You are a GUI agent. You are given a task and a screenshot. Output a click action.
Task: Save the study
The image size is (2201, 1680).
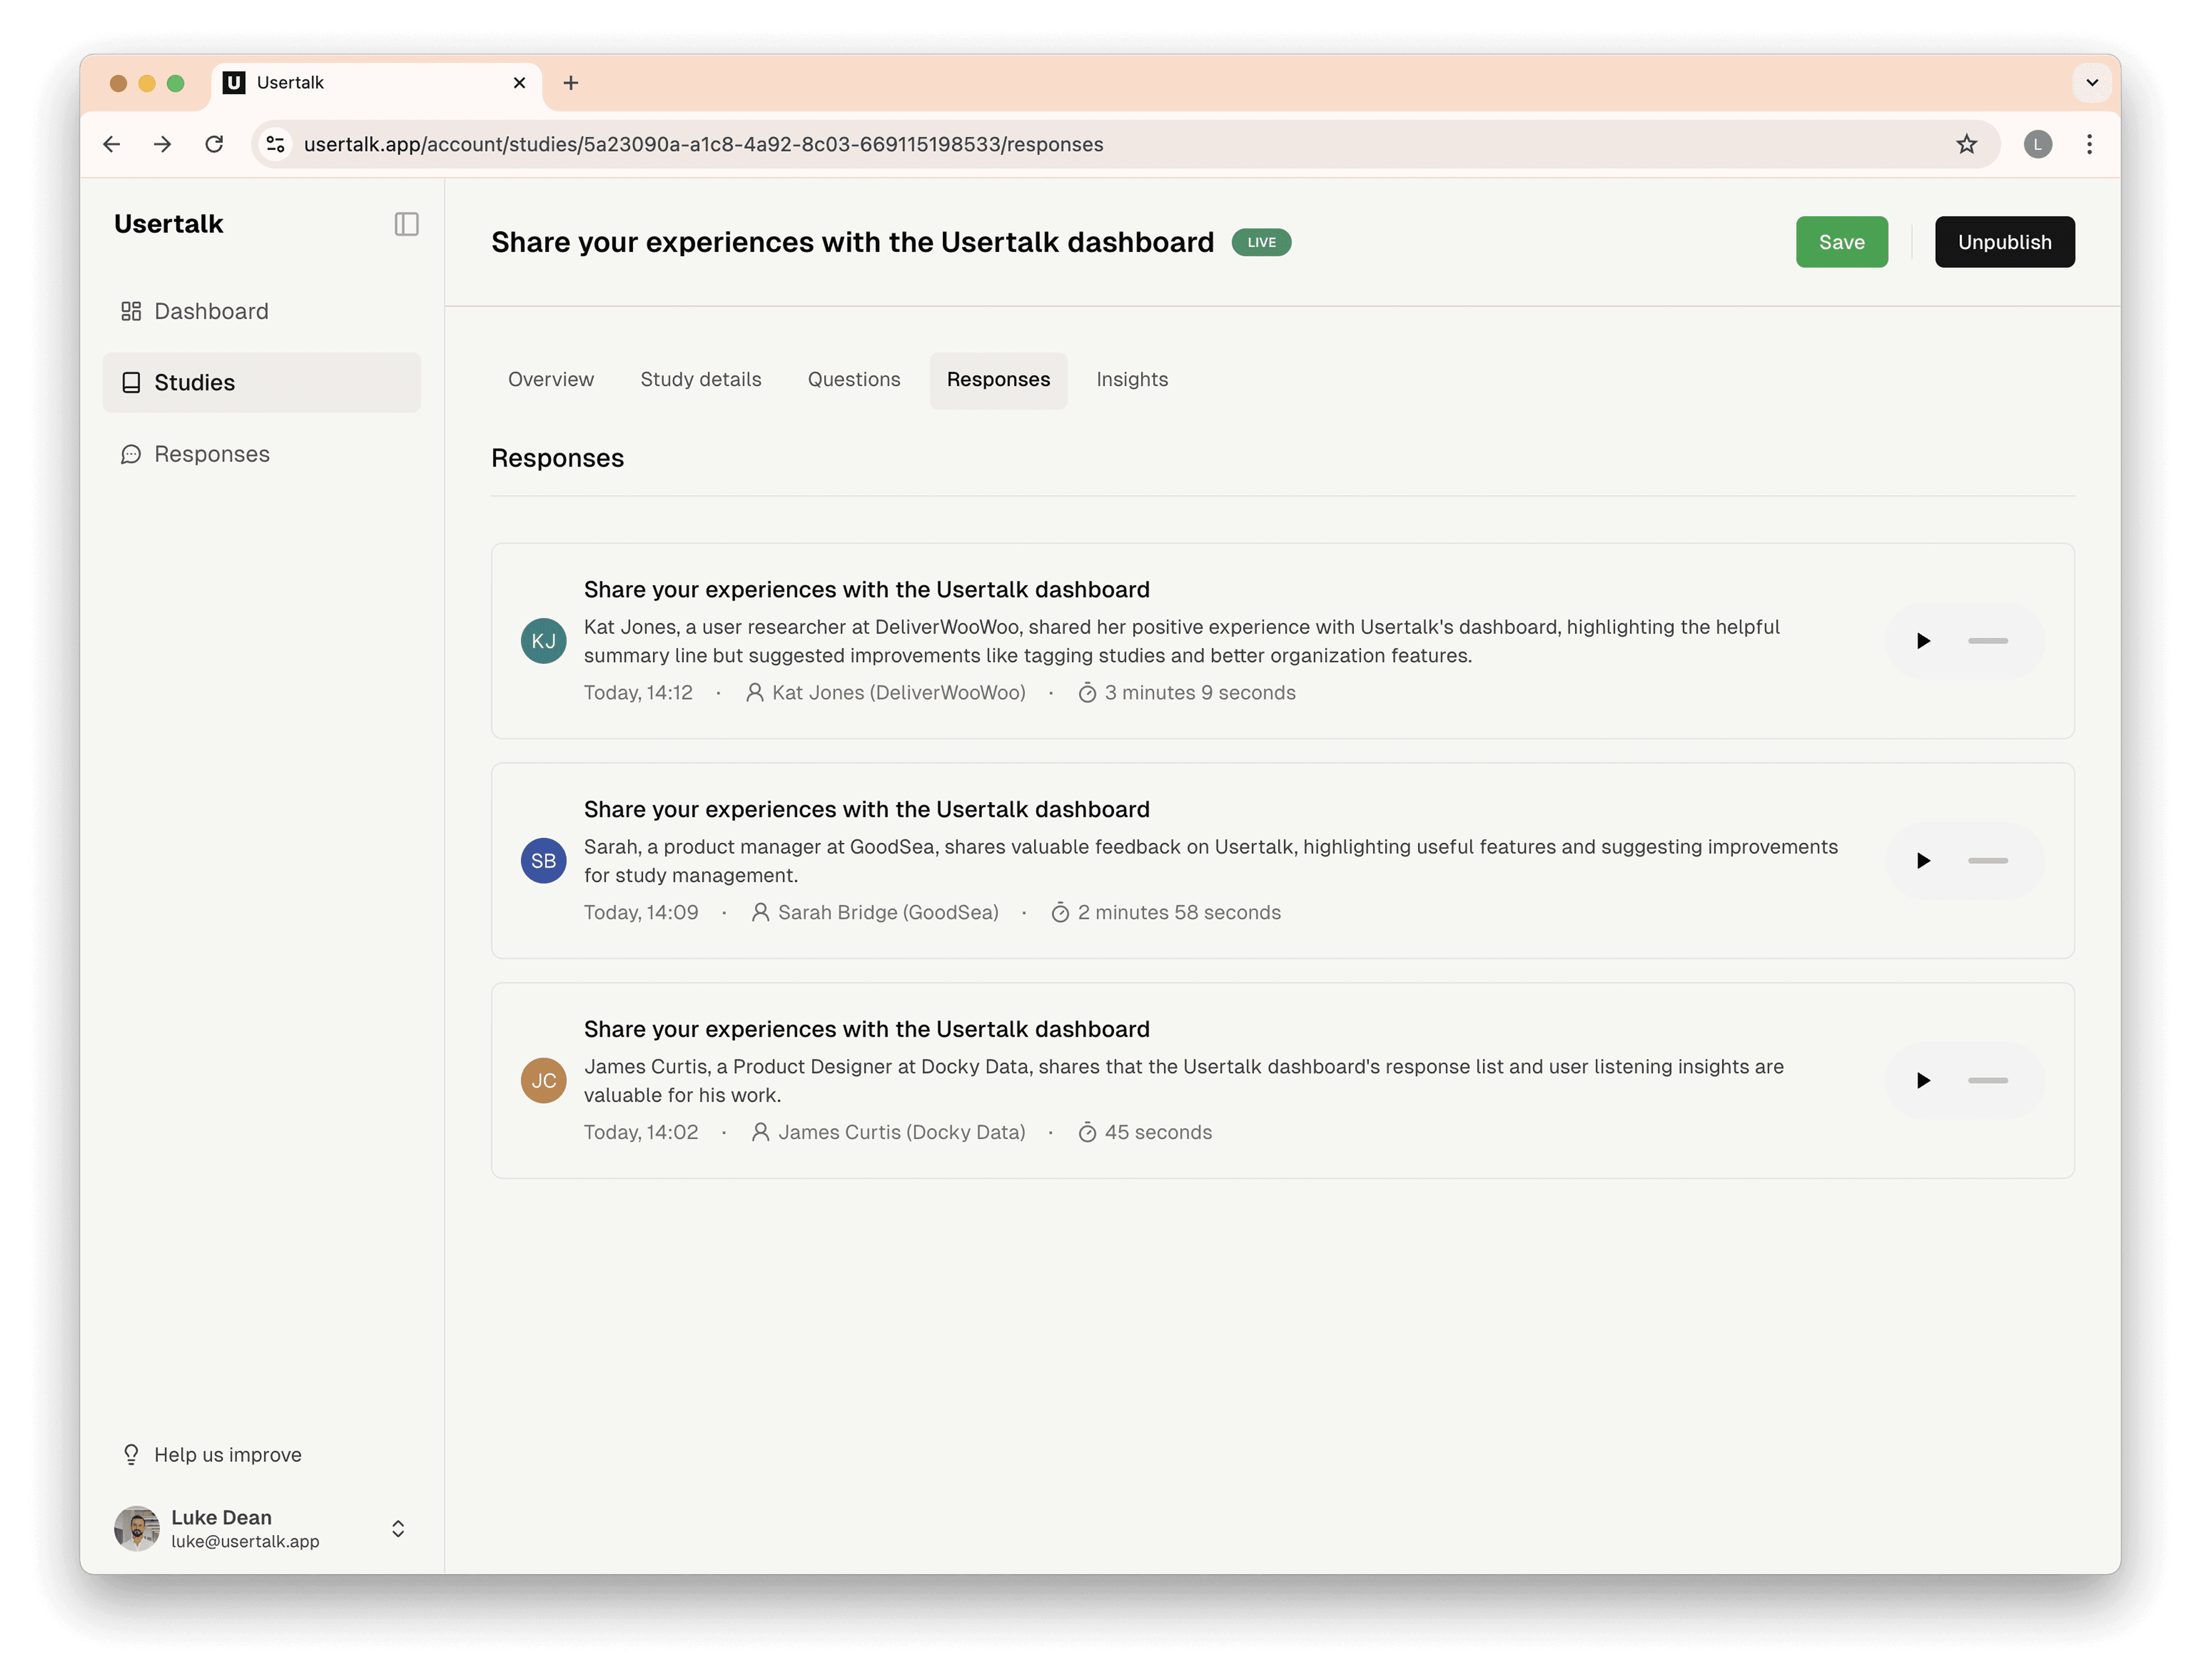1842,242
